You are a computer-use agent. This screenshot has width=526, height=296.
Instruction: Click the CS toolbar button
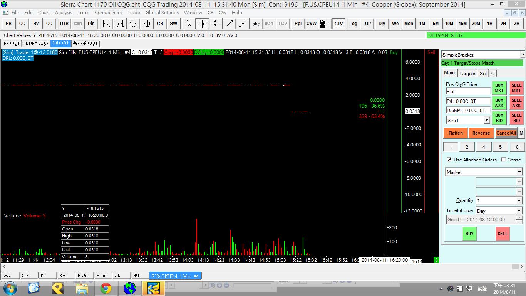160,24
